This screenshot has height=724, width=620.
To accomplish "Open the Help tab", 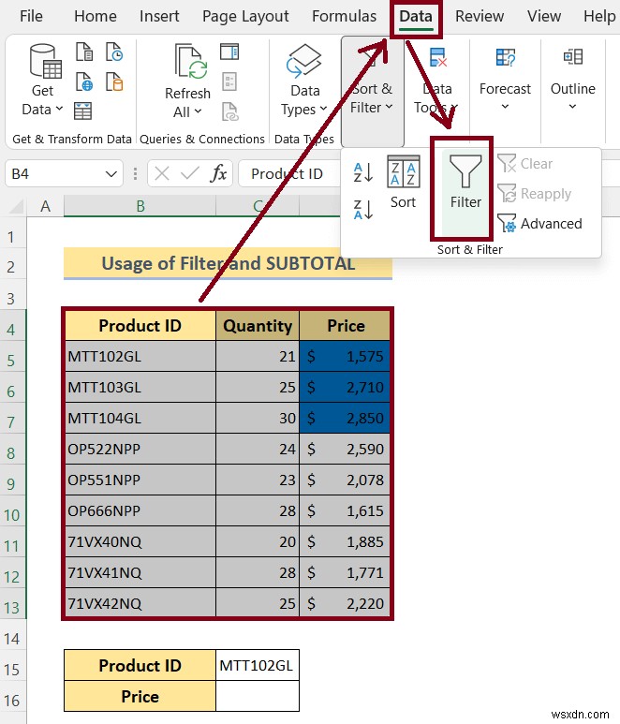I will coord(599,16).
